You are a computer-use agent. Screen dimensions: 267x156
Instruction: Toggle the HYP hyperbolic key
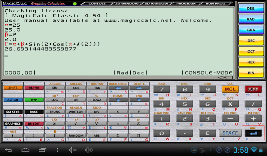tap(34, 100)
